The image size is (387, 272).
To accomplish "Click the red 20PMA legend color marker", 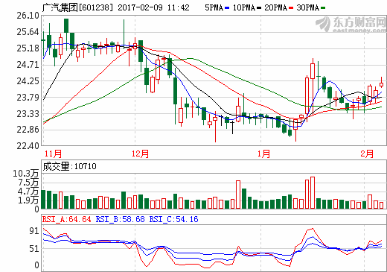I will [291, 8].
